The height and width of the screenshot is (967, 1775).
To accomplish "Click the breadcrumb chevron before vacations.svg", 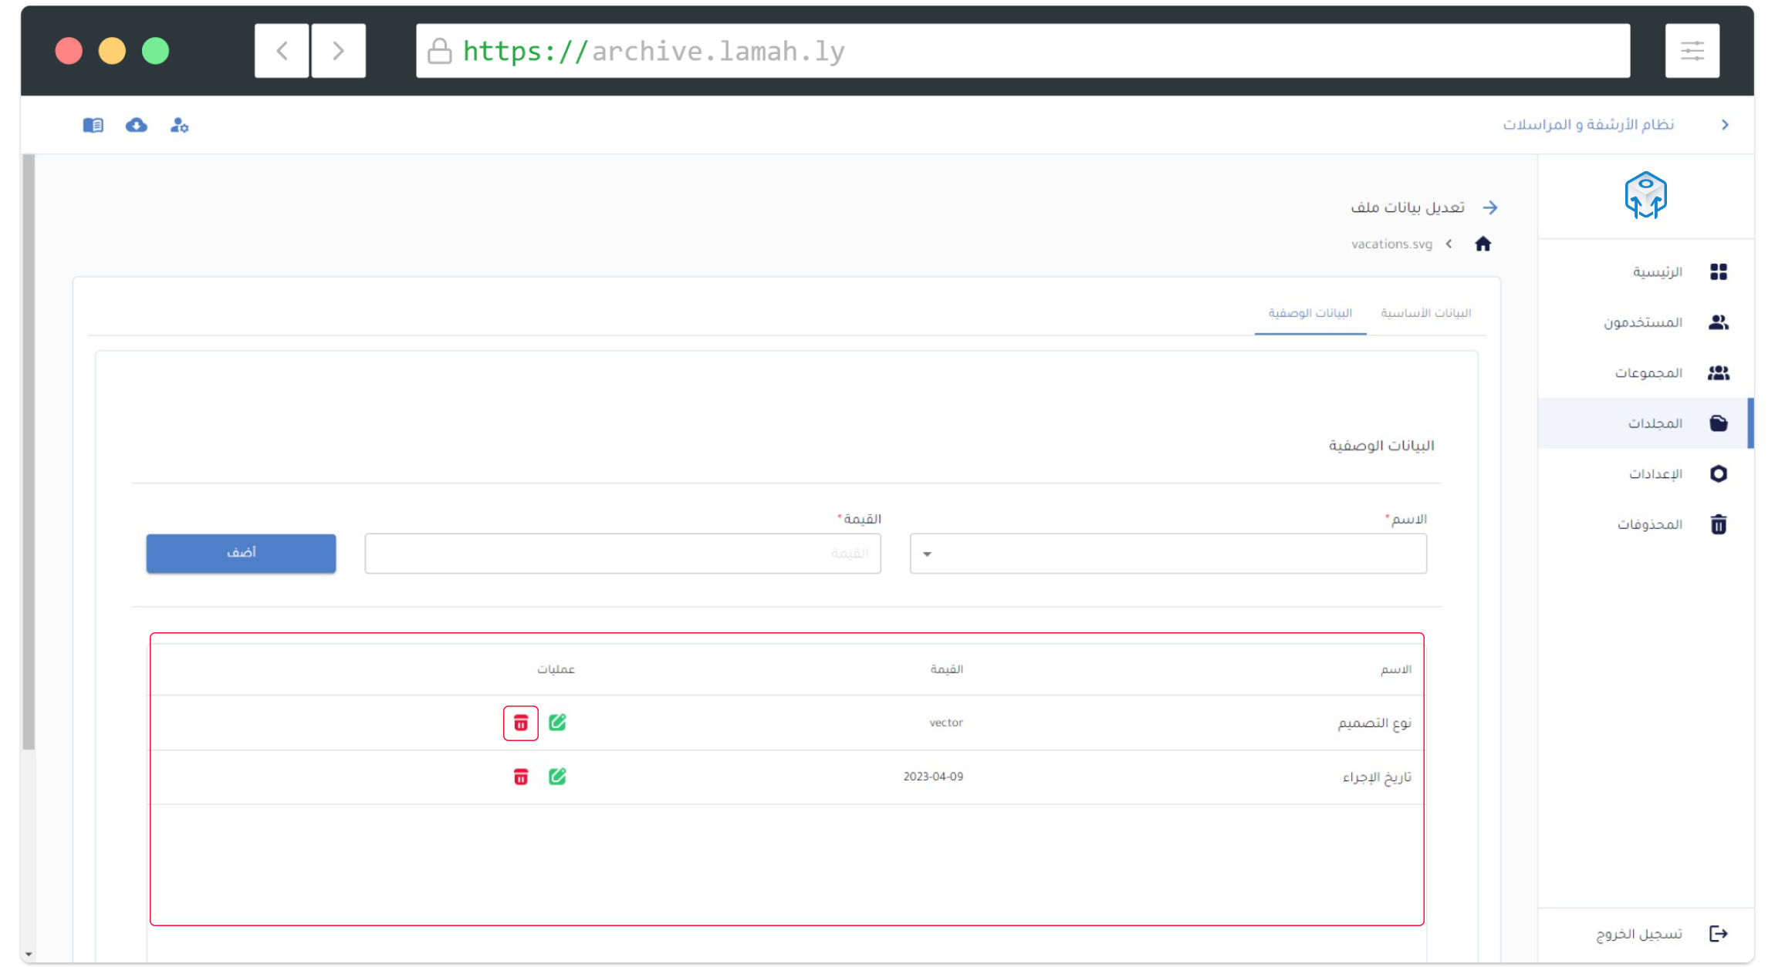I will 1449,244.
